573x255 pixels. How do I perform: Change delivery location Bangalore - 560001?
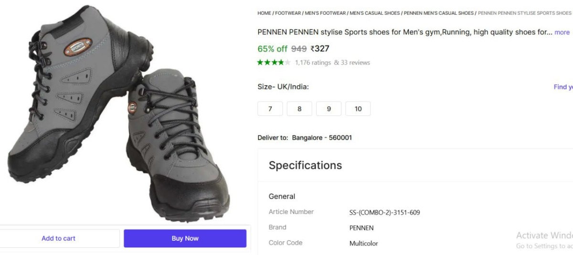coord(322,137)
